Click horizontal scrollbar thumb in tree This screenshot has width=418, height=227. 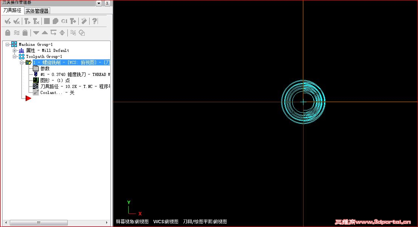(39, 222)
